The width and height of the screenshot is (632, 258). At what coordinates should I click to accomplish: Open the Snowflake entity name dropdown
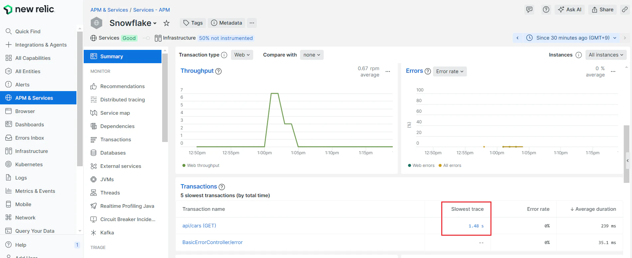[x=133, y=23]
